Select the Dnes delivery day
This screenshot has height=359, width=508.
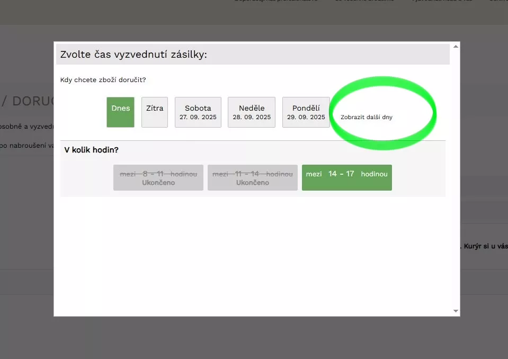coord(121,112)
